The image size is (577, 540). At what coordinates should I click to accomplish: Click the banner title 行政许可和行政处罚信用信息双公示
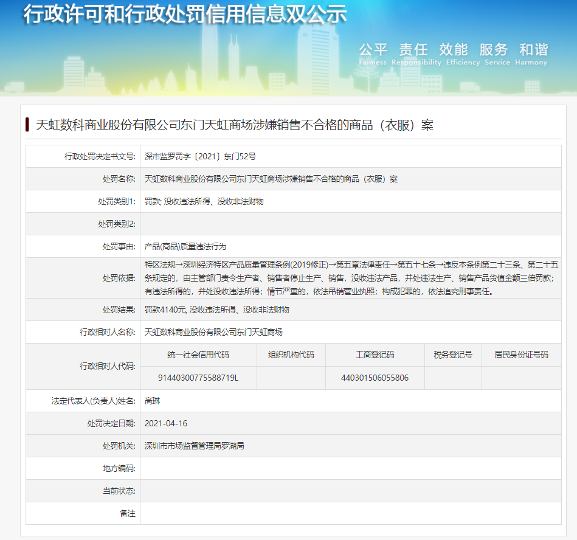[185, 15]
